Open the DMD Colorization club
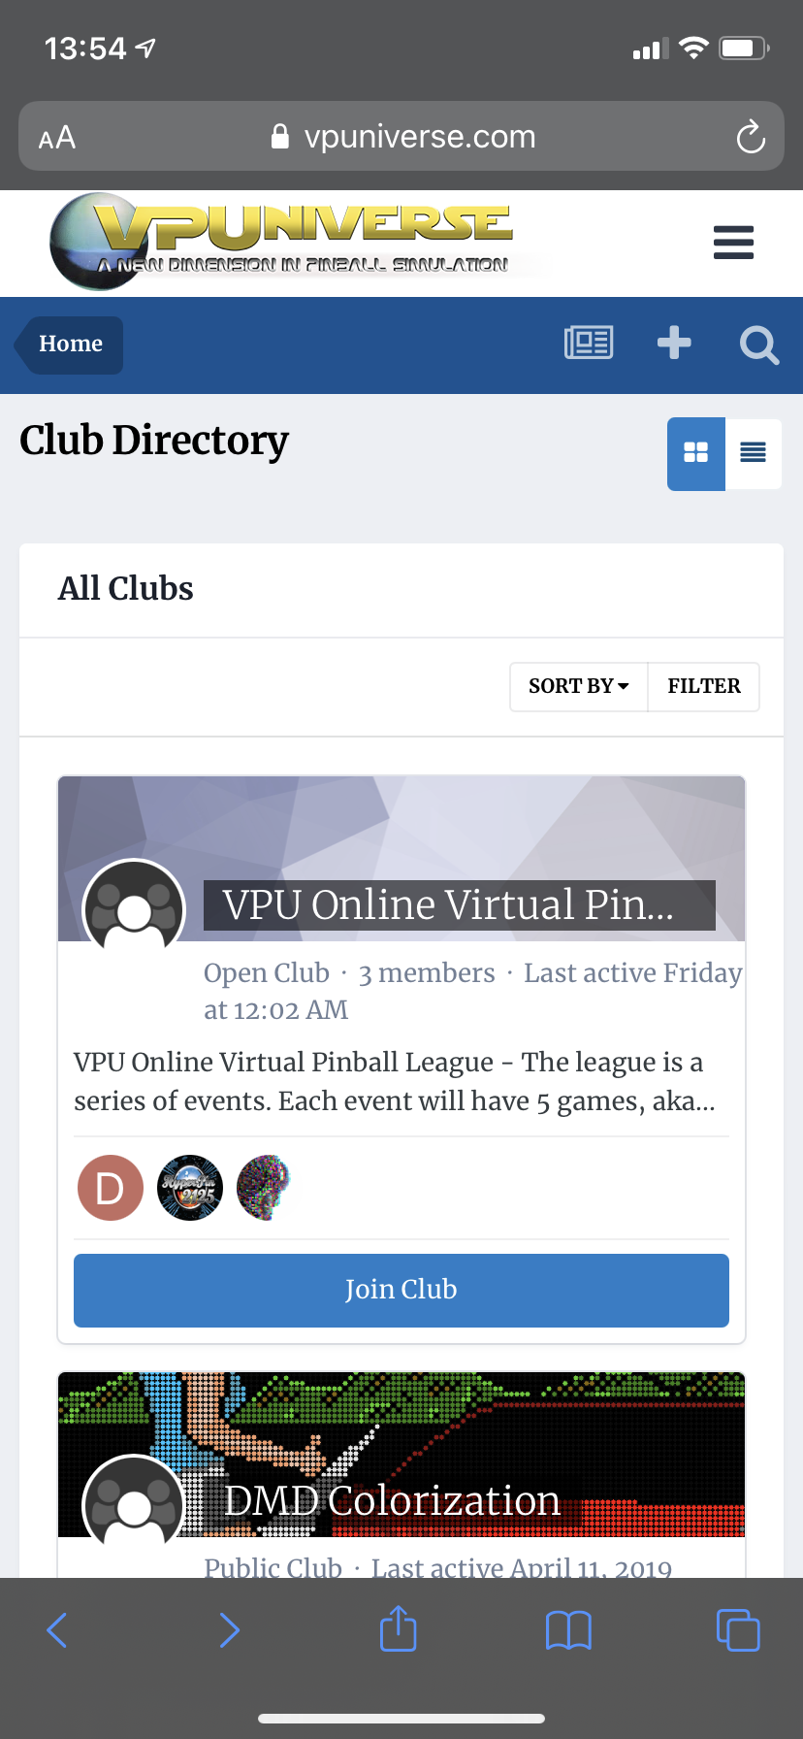Viewport: 803px width, 1739px height. 392,1500
